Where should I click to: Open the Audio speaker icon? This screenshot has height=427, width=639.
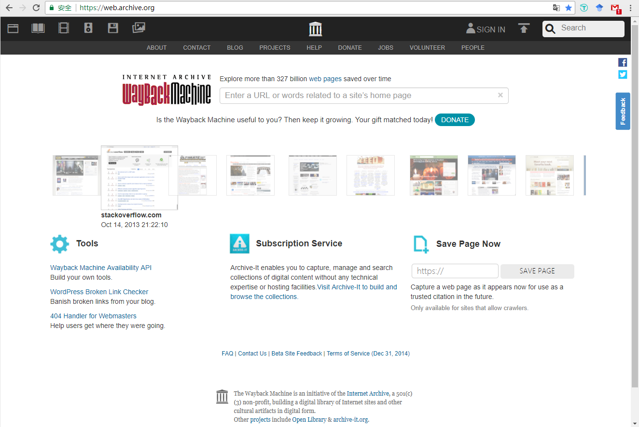coord(88,28)
